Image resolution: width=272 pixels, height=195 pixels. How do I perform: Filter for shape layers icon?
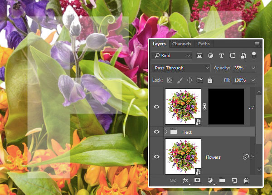click(x=232, y=55)
